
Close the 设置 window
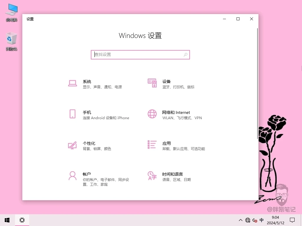pyautogui.click(x=251, y=19)
